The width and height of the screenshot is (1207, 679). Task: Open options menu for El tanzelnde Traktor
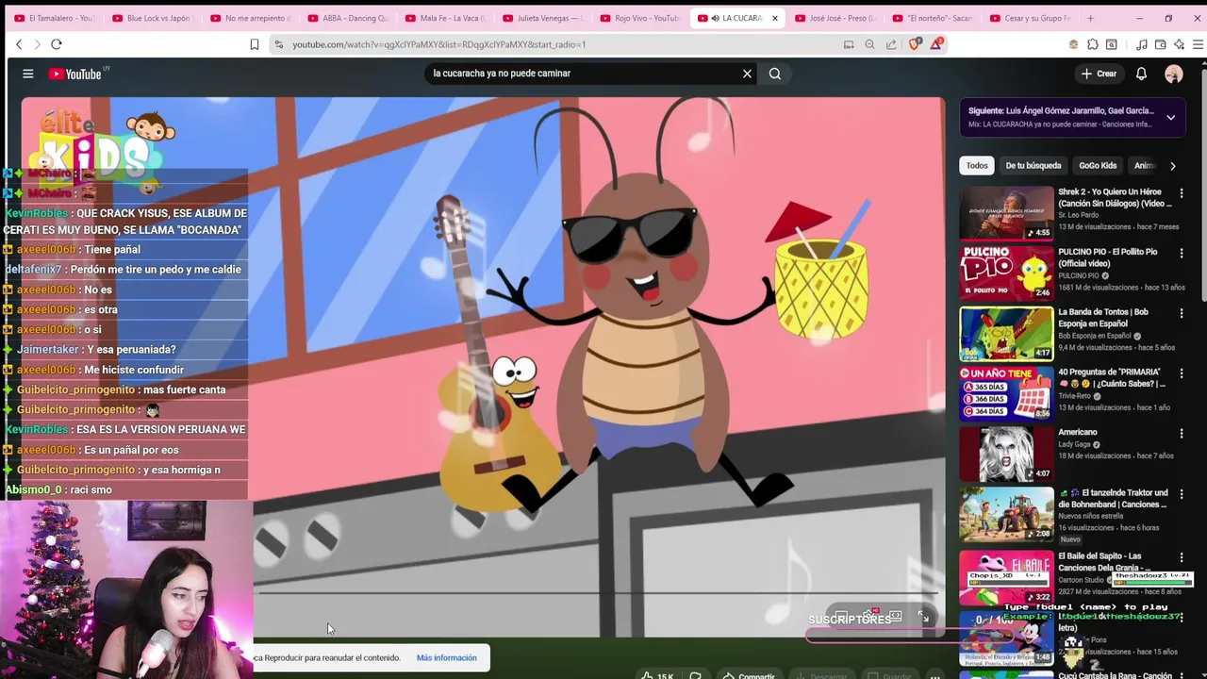pyautogui.click(x=1182, y=495)
